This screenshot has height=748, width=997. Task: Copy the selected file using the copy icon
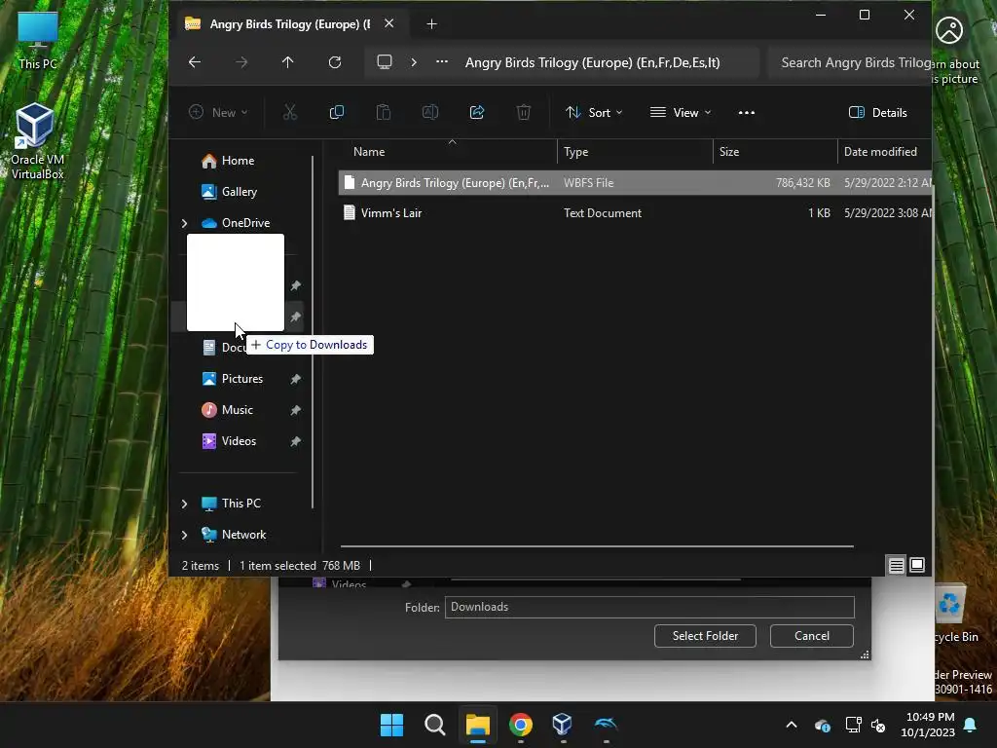point(336,113)
